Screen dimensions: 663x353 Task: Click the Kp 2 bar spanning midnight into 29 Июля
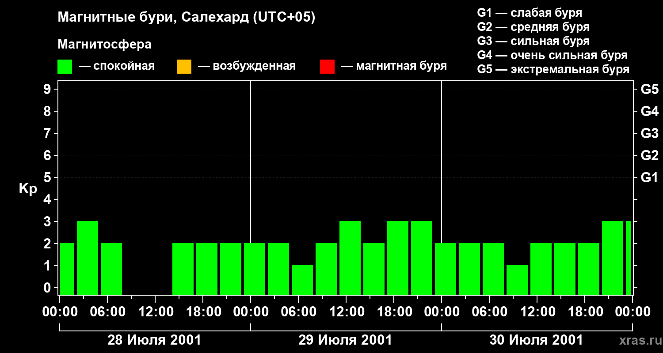point(255,269)
